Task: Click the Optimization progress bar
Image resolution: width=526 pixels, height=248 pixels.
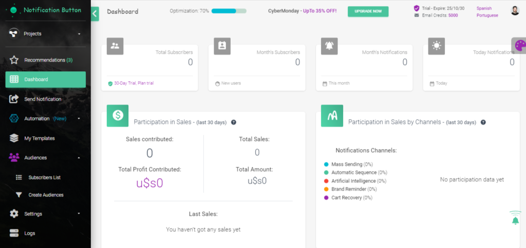Action: click(229, 11)
